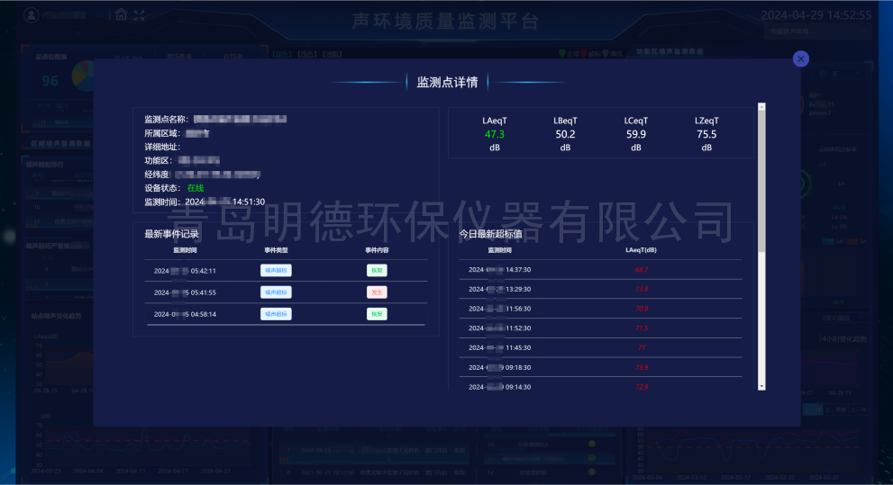Screen dimensions: 893x485
Task: Click the green 恢复 tag for 05:42:11
Action: 377,270
